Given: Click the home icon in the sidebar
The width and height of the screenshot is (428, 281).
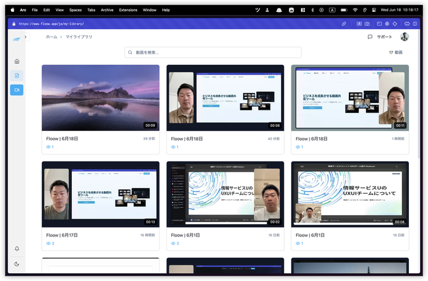Looking at the screenshot, I should coord(17,61).
